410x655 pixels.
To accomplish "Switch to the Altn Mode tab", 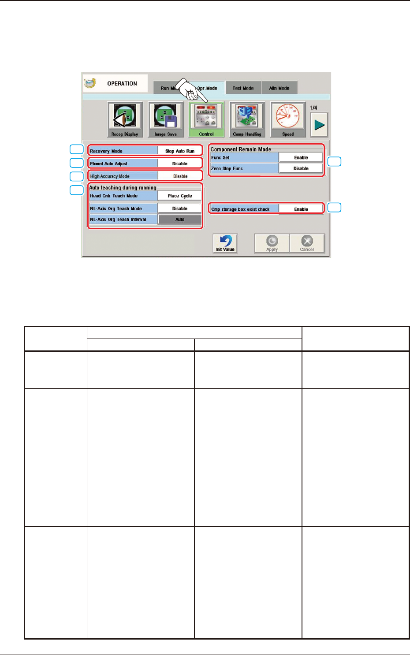I will 280,87.
